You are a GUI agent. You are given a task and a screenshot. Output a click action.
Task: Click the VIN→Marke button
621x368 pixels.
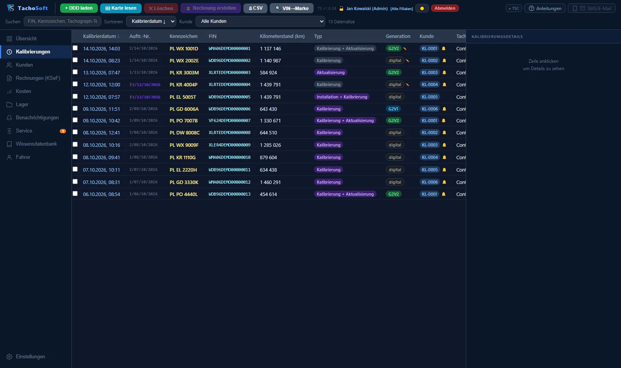coord(291,8)
